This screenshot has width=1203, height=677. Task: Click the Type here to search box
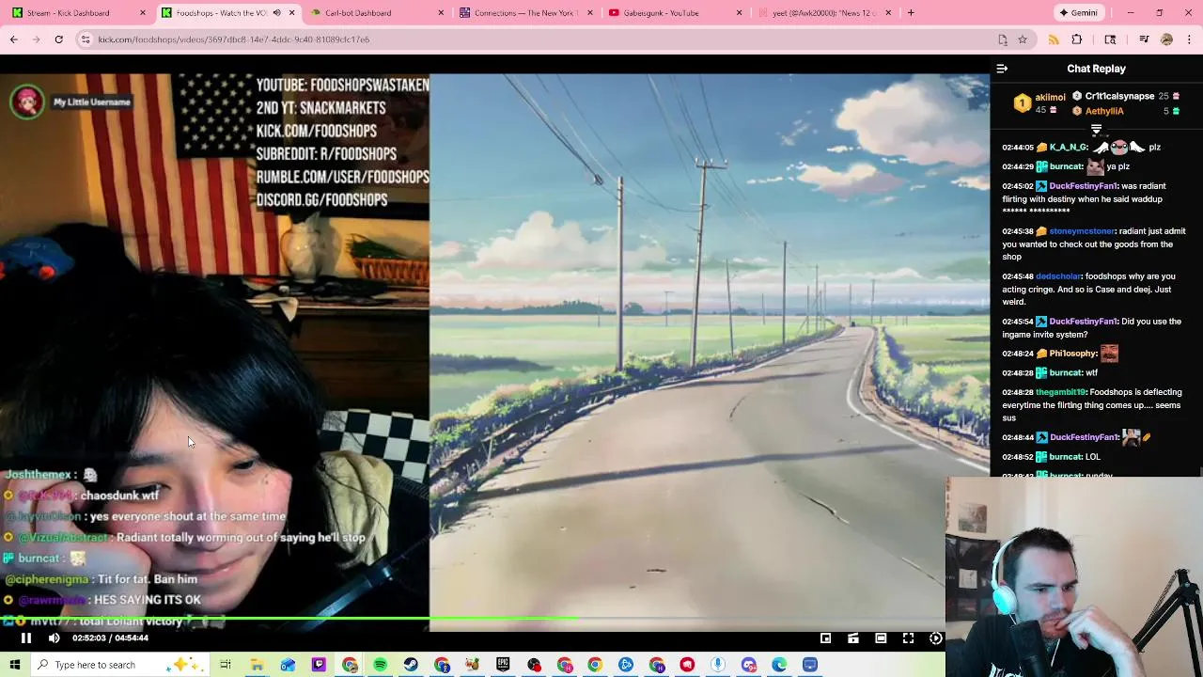tap(122, 665)
